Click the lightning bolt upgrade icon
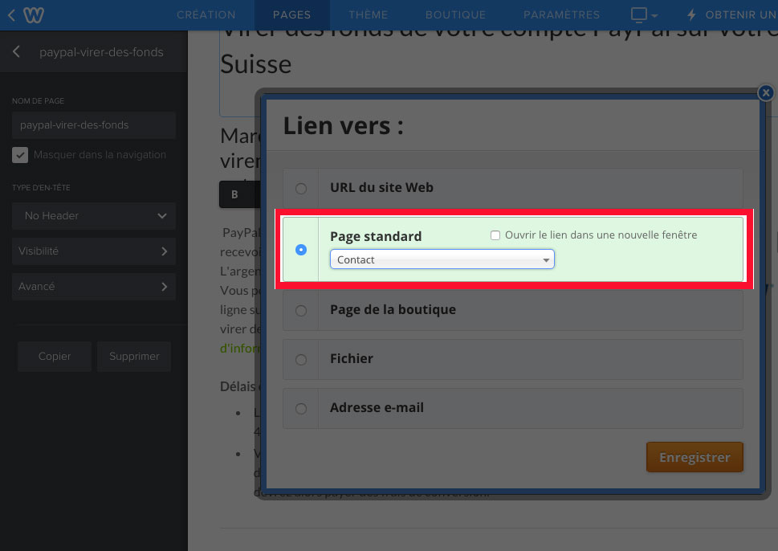The height and width of the screenshot is (551, 778). pos(692,15)
